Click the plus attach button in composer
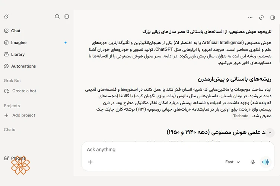 pos(90,162)
